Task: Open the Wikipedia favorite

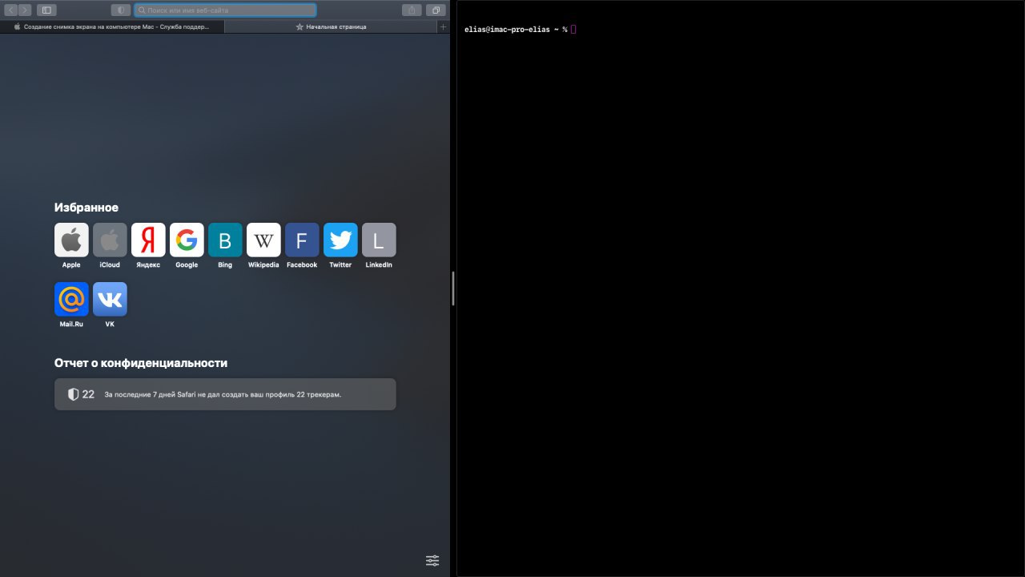Action: click(263, 245)
